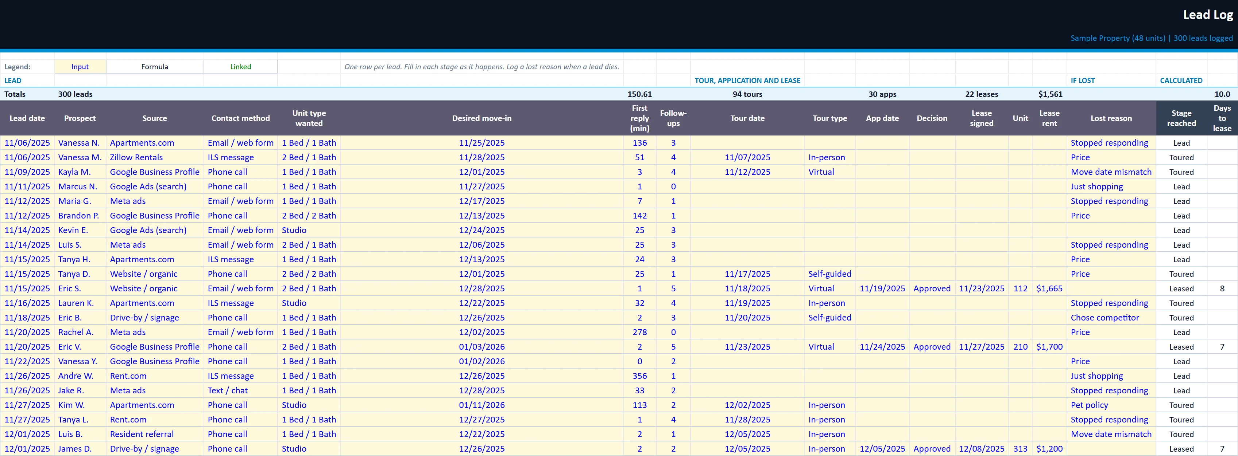Viewport: 1238px width, 456px height.
Task: Click the Source column header
Action: tap(155, 118)
